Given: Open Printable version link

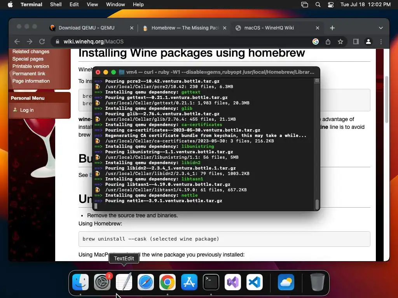Looking at the screenshot, I should [31, 66].
